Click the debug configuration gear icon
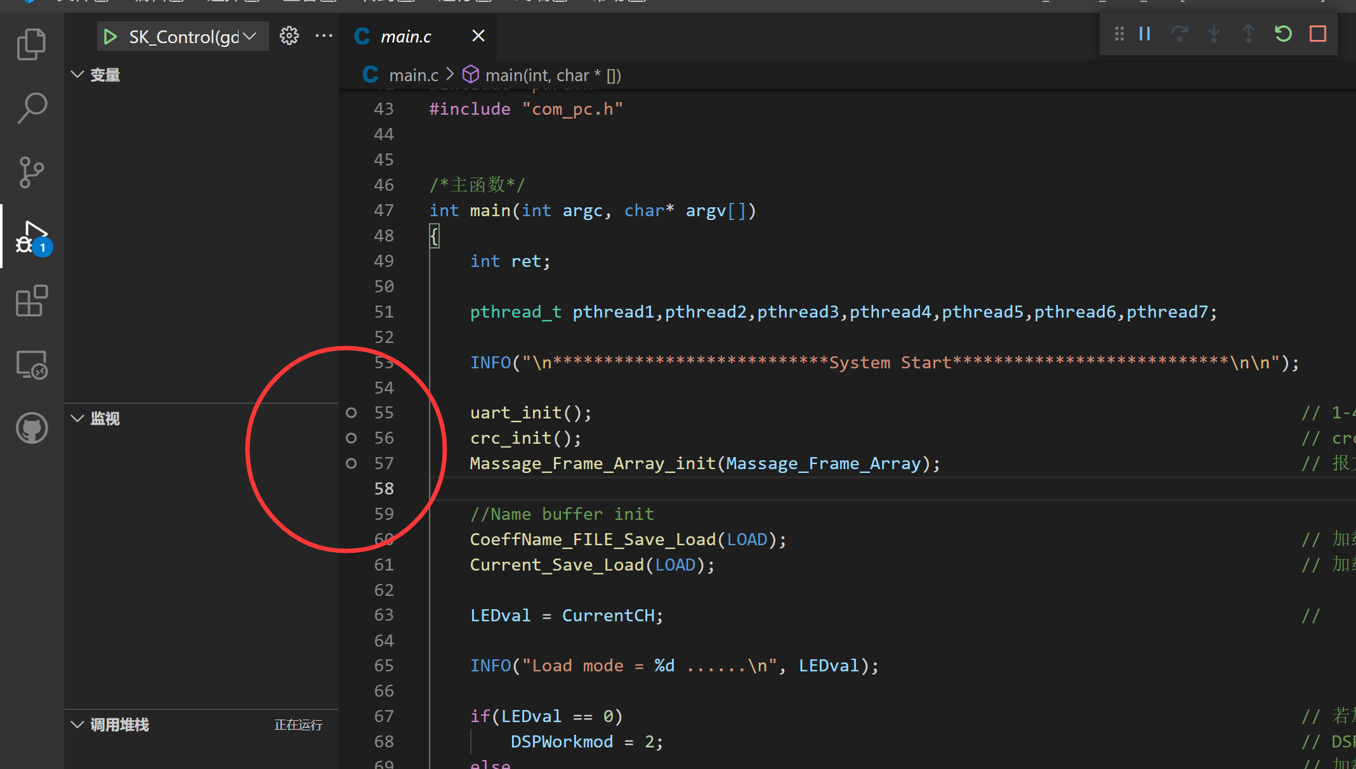This screenshot has height=769, width=1356. (289, 36)
